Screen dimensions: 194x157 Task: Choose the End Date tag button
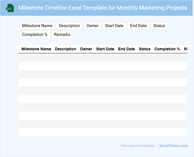(138, 26)
